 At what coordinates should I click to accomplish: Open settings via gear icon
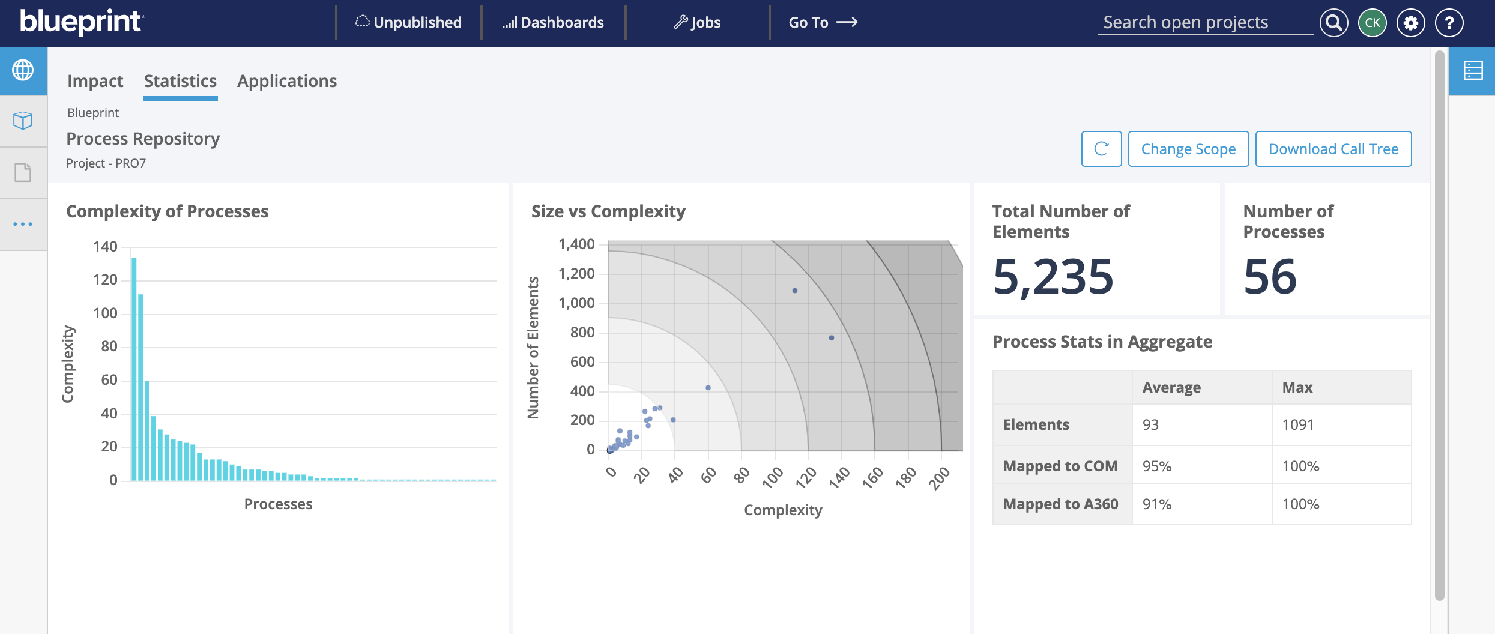(x=1410, y=23)
